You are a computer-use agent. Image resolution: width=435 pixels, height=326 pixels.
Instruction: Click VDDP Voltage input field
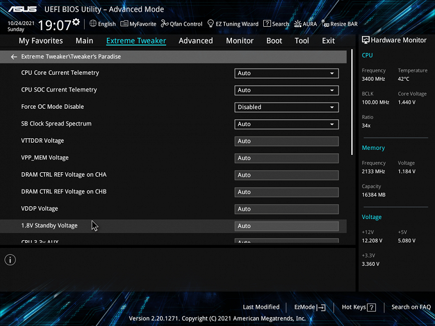pyautogui.click(x=287, y=209)
